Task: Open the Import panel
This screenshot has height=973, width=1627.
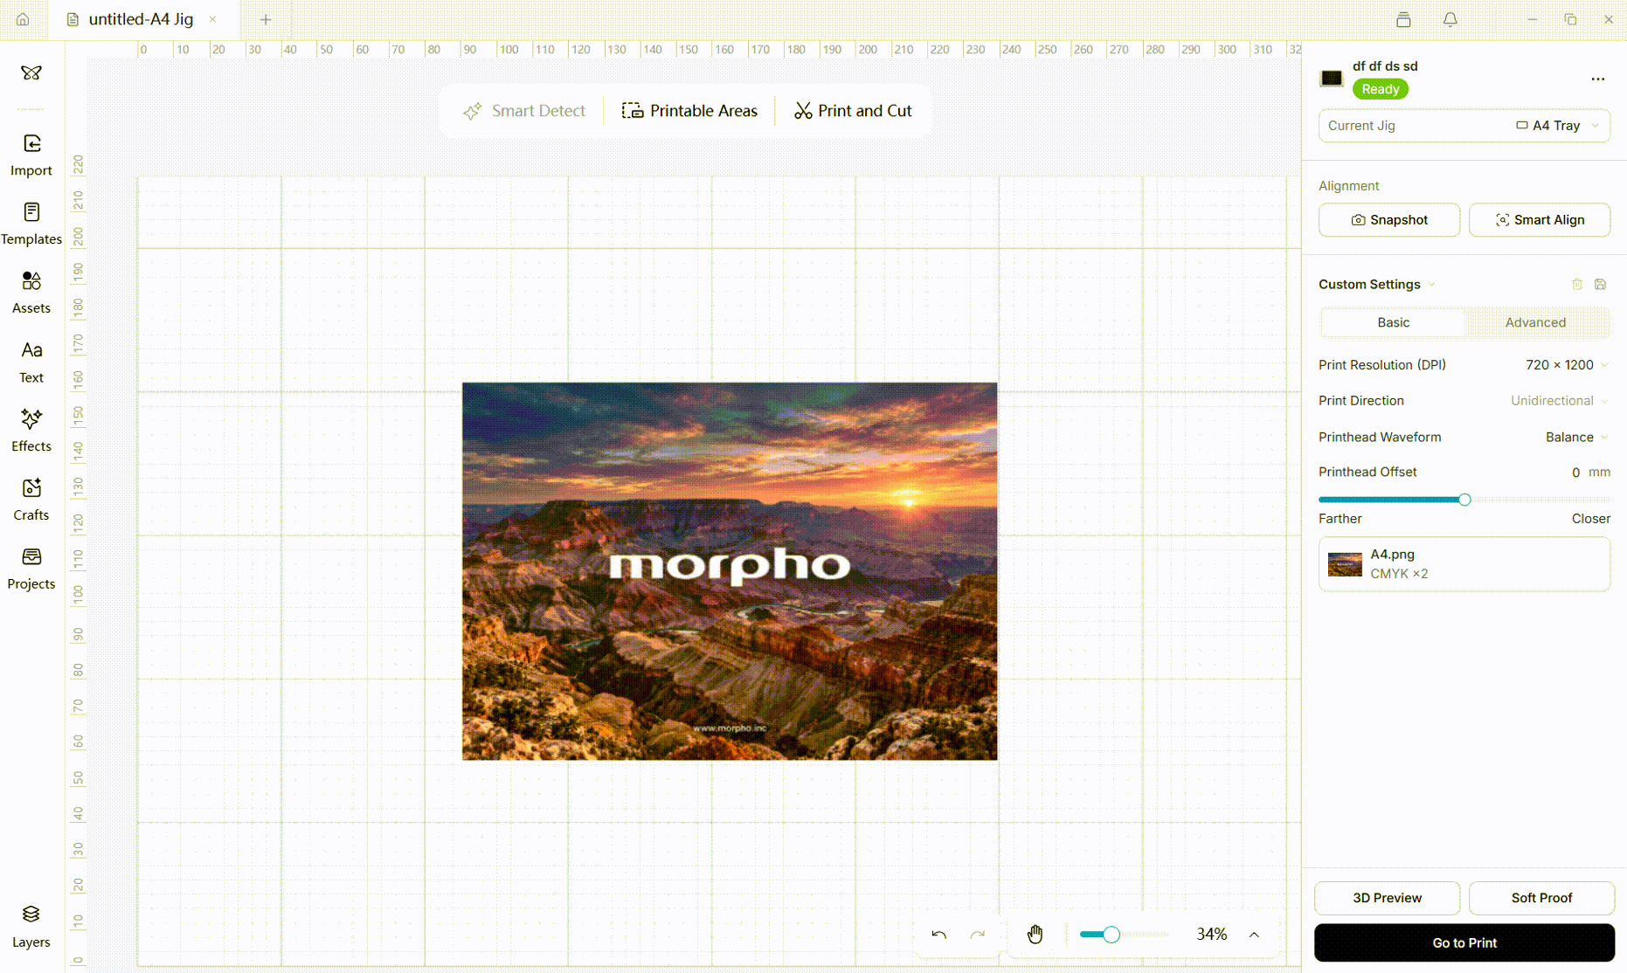Action: [31, 155]
